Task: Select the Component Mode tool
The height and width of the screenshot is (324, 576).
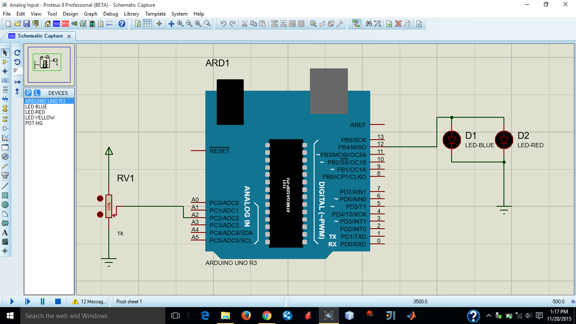Action: (x=5, y=62)
